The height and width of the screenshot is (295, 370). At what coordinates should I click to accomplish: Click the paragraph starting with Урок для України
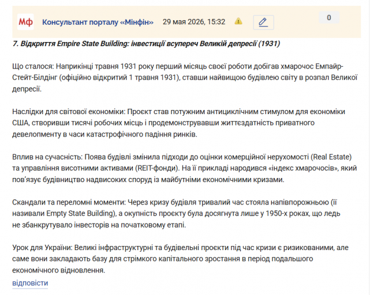(180, 259)
